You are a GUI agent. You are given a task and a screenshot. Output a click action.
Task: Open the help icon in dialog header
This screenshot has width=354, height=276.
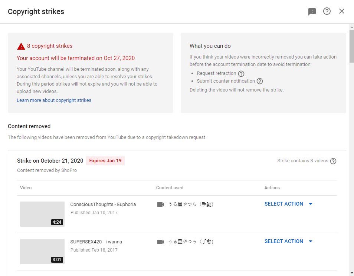coord(327,11)
